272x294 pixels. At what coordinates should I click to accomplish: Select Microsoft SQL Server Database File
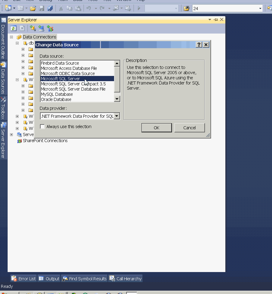[x=77, y=89]
